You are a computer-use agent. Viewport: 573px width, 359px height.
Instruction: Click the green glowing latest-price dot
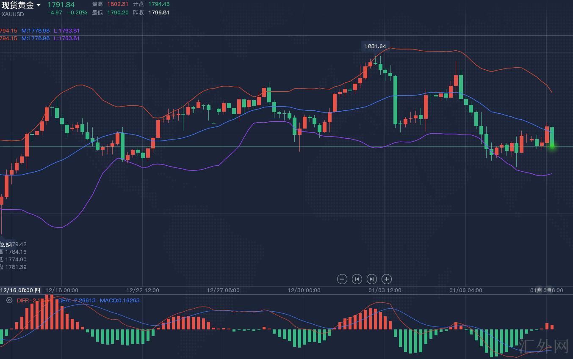pos(552,146)
